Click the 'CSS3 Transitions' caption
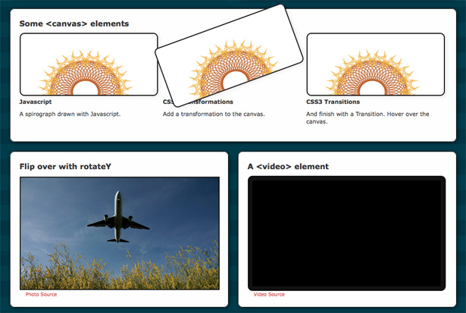 point(333,102)
